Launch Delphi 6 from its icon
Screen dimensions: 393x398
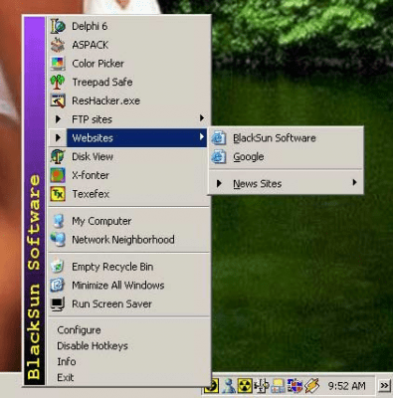[58, 26]
